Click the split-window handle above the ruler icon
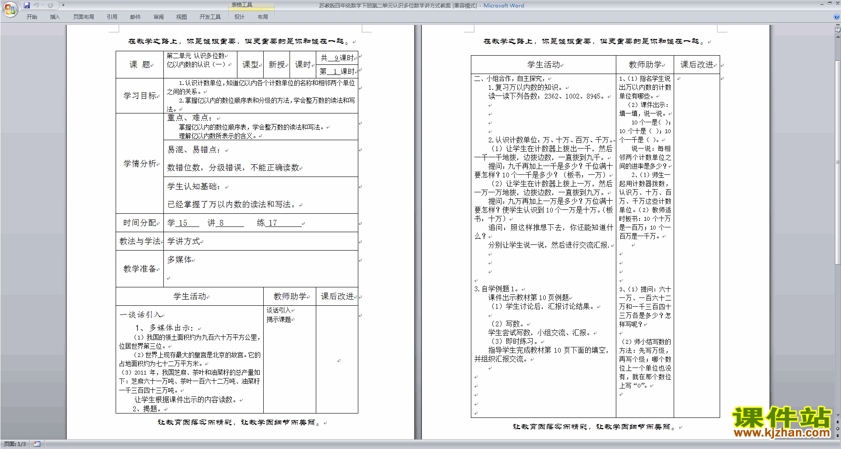The width and height of the screenshot is (841, 449). (x=838, y=25)
